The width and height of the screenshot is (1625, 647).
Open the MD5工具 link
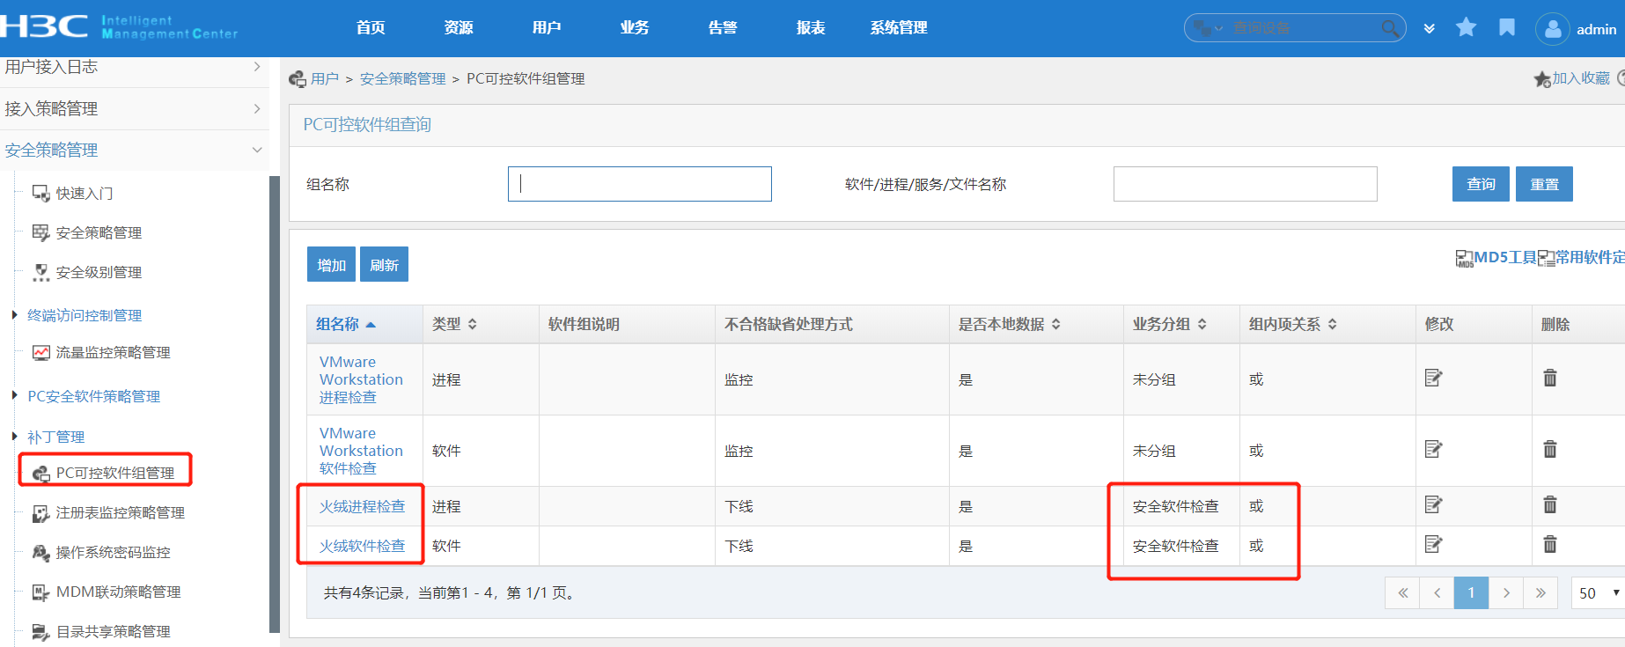(1496, 257)
